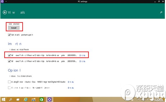Open the search magnifier in PC settings header
Screen dimensions: 166x102
[161, 12]
